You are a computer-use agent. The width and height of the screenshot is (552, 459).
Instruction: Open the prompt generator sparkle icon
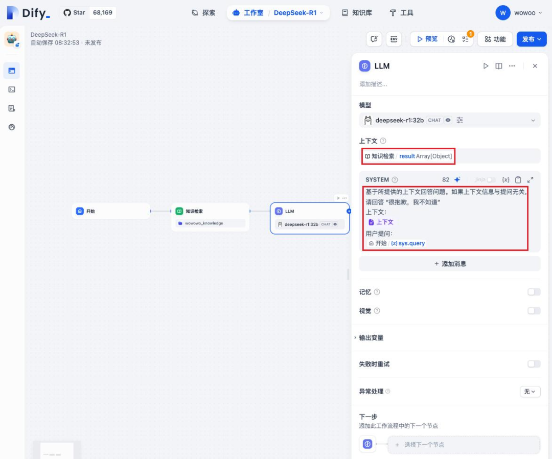[457, 179]
